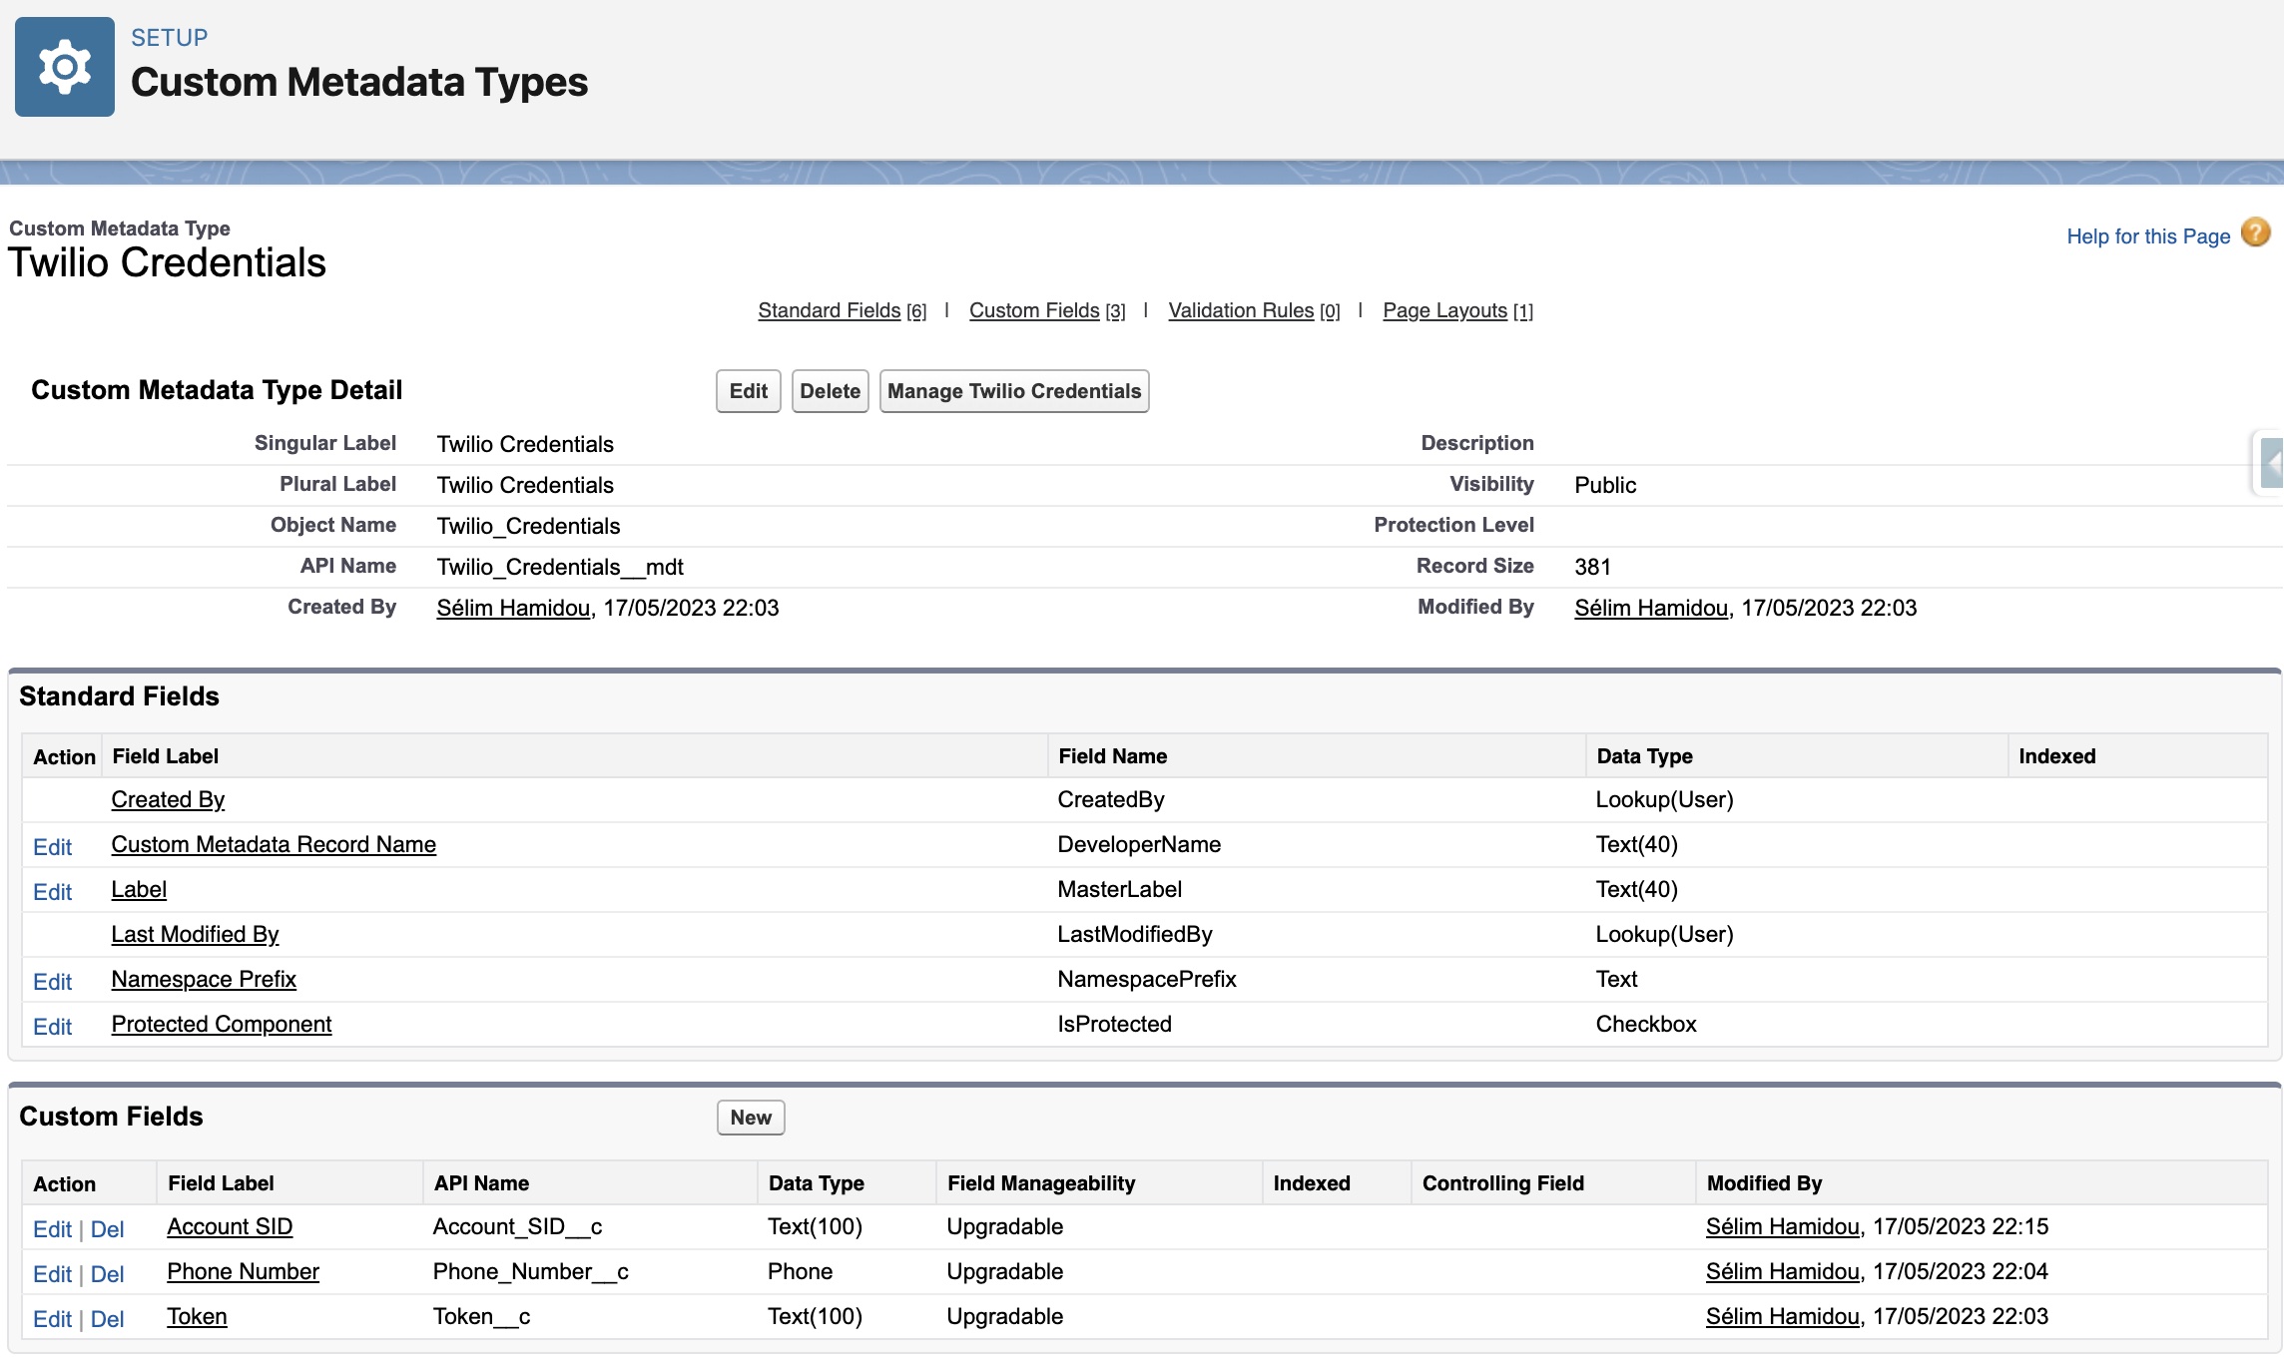Screen dimensions: 2284x1362
Task: Delete the Account SID custom field
Action: click(x=107, y=1229)
